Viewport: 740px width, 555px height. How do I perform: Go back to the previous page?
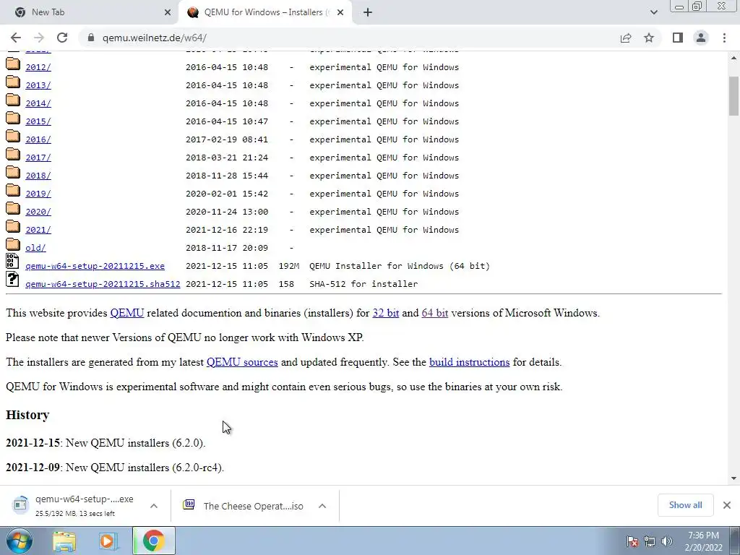pyautogui.click(x=16, y=38)
